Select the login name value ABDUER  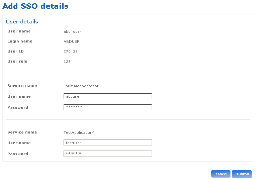point(71,41)
